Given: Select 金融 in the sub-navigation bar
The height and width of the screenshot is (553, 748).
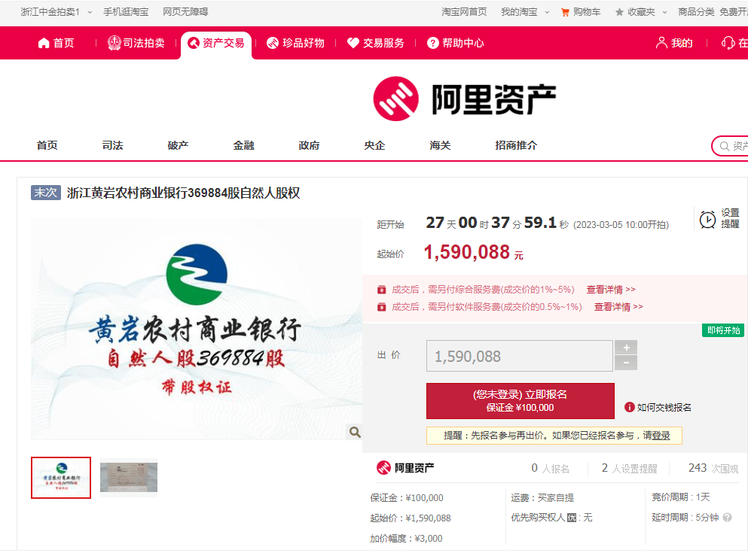Looking at the screenshot, I should [x=243, y=145].
